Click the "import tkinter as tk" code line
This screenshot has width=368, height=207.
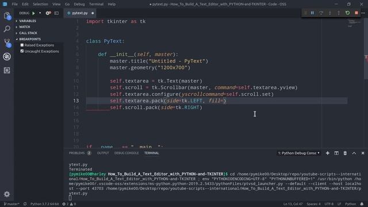[x=116, y=21]
